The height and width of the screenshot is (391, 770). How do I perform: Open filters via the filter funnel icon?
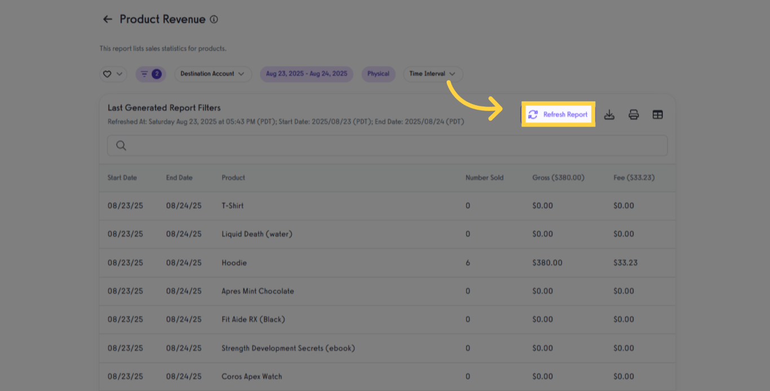145,74
